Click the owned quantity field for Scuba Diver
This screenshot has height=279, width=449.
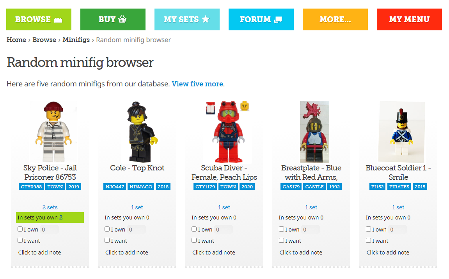pyautogui.click(x=224, y=230)
